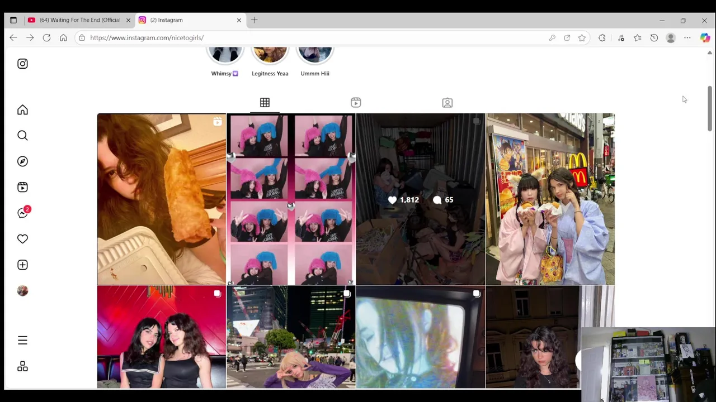Open a new browser tab
This screenshot has height=402, width=716.
point(255,20)
